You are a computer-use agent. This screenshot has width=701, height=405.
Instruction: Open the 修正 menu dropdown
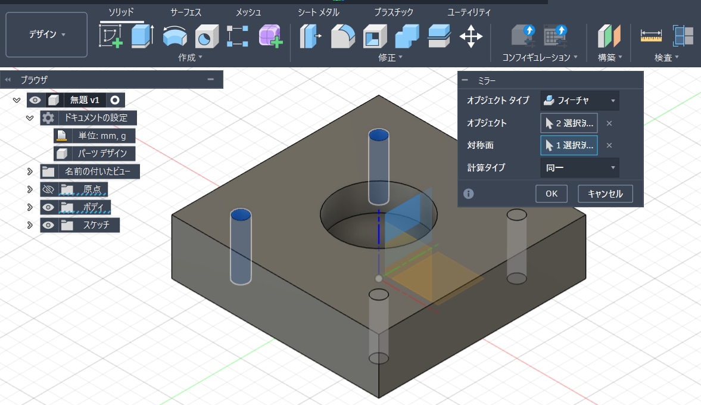point(390,57)
